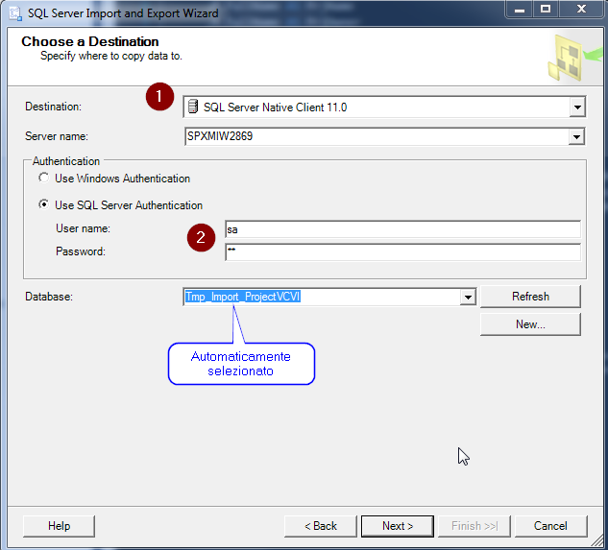Expand the Destination dropdown arrow
The image size is (608, 550).
tap(576, 108)
